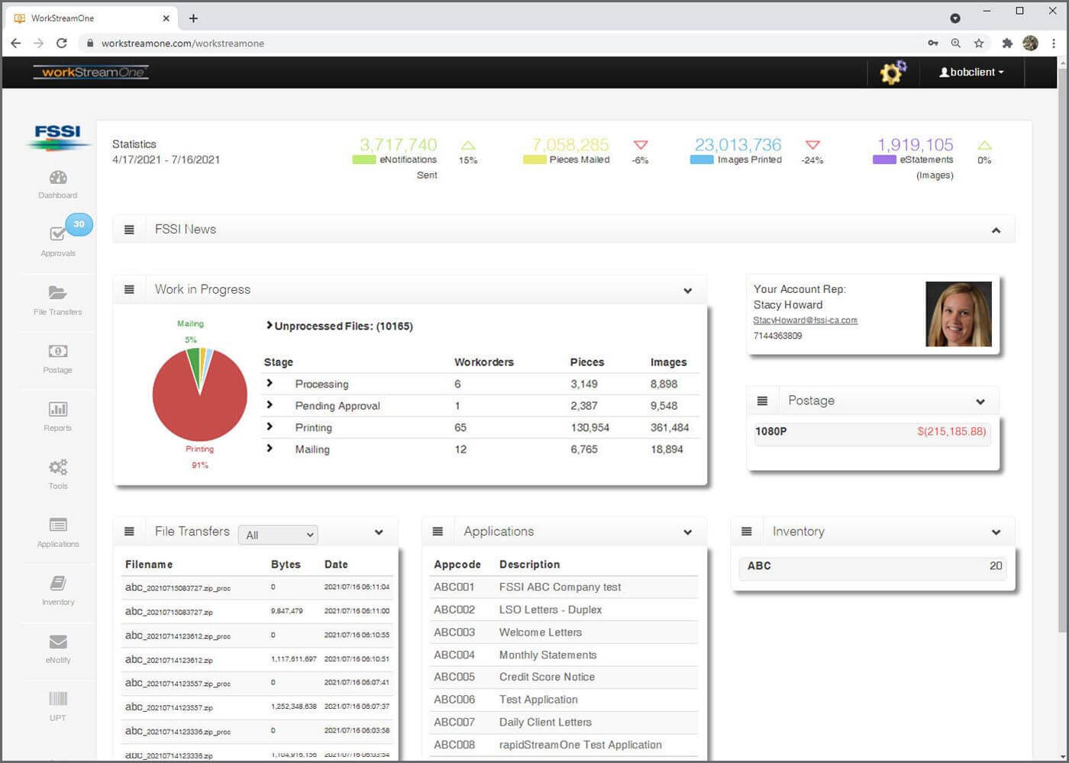Select the Tools sidebar icon
Image resolution: width=1069 pixels, height=763 pixels.
tap(57, 473)
